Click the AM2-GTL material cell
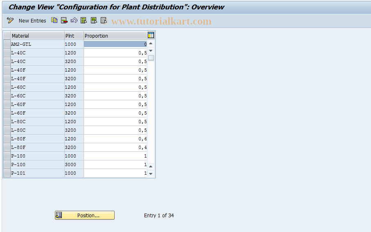The height and width of the screenshot is (232, 371). coord(37,44)
